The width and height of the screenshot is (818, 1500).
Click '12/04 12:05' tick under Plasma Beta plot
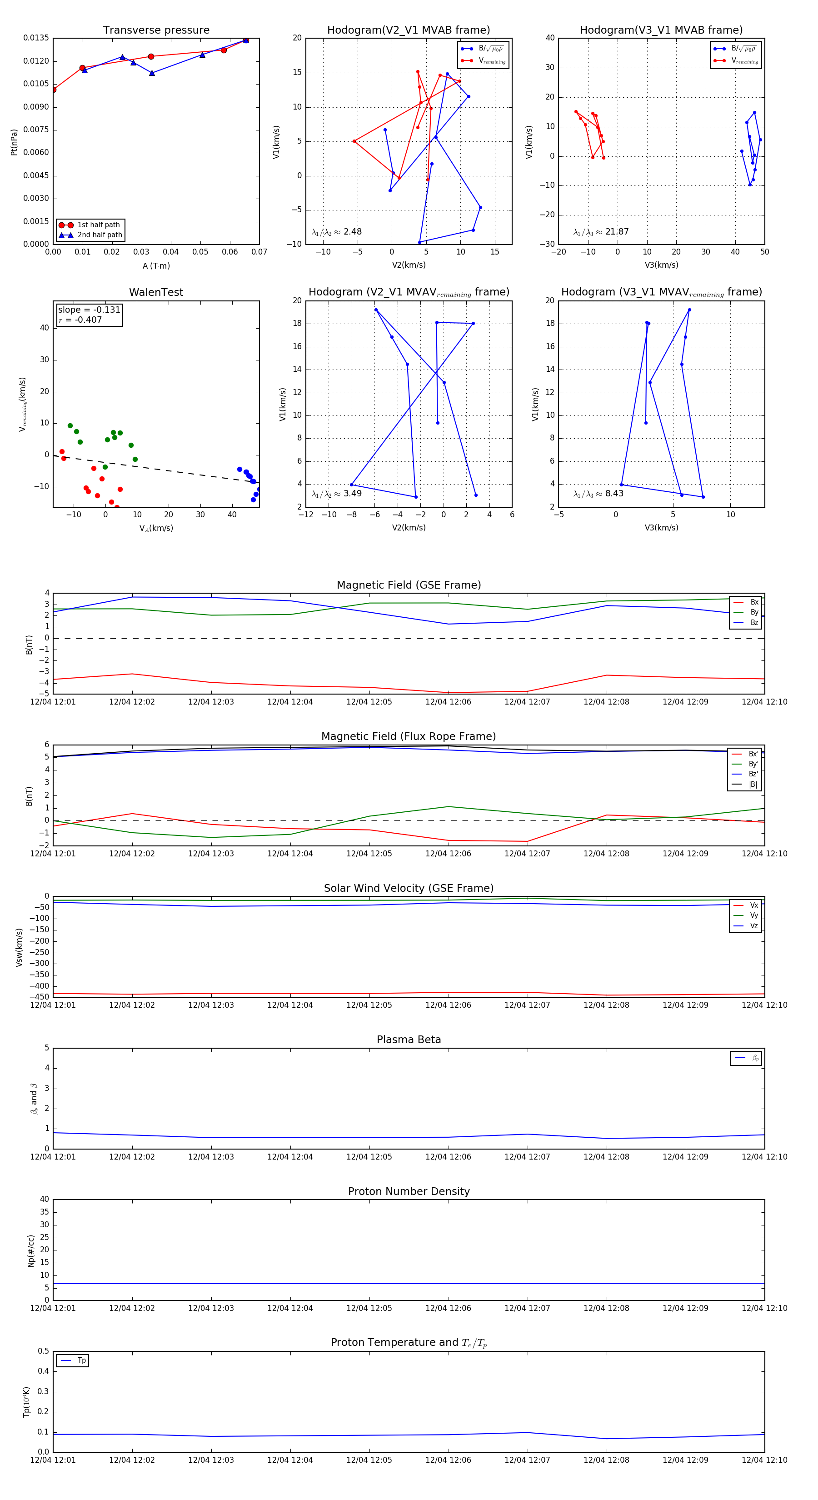[369, 1157]
